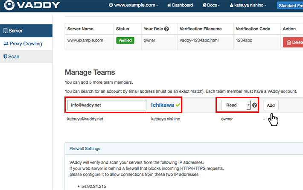Image resolution: width=303 pixels, height=190 pixels.
Task: Click the help icon beside Your Role
Action: [166, 29]
